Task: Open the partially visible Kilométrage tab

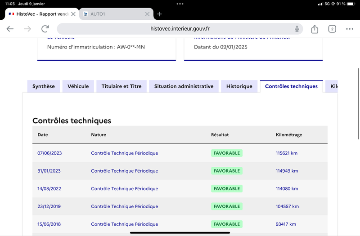Action: (332, 86)
